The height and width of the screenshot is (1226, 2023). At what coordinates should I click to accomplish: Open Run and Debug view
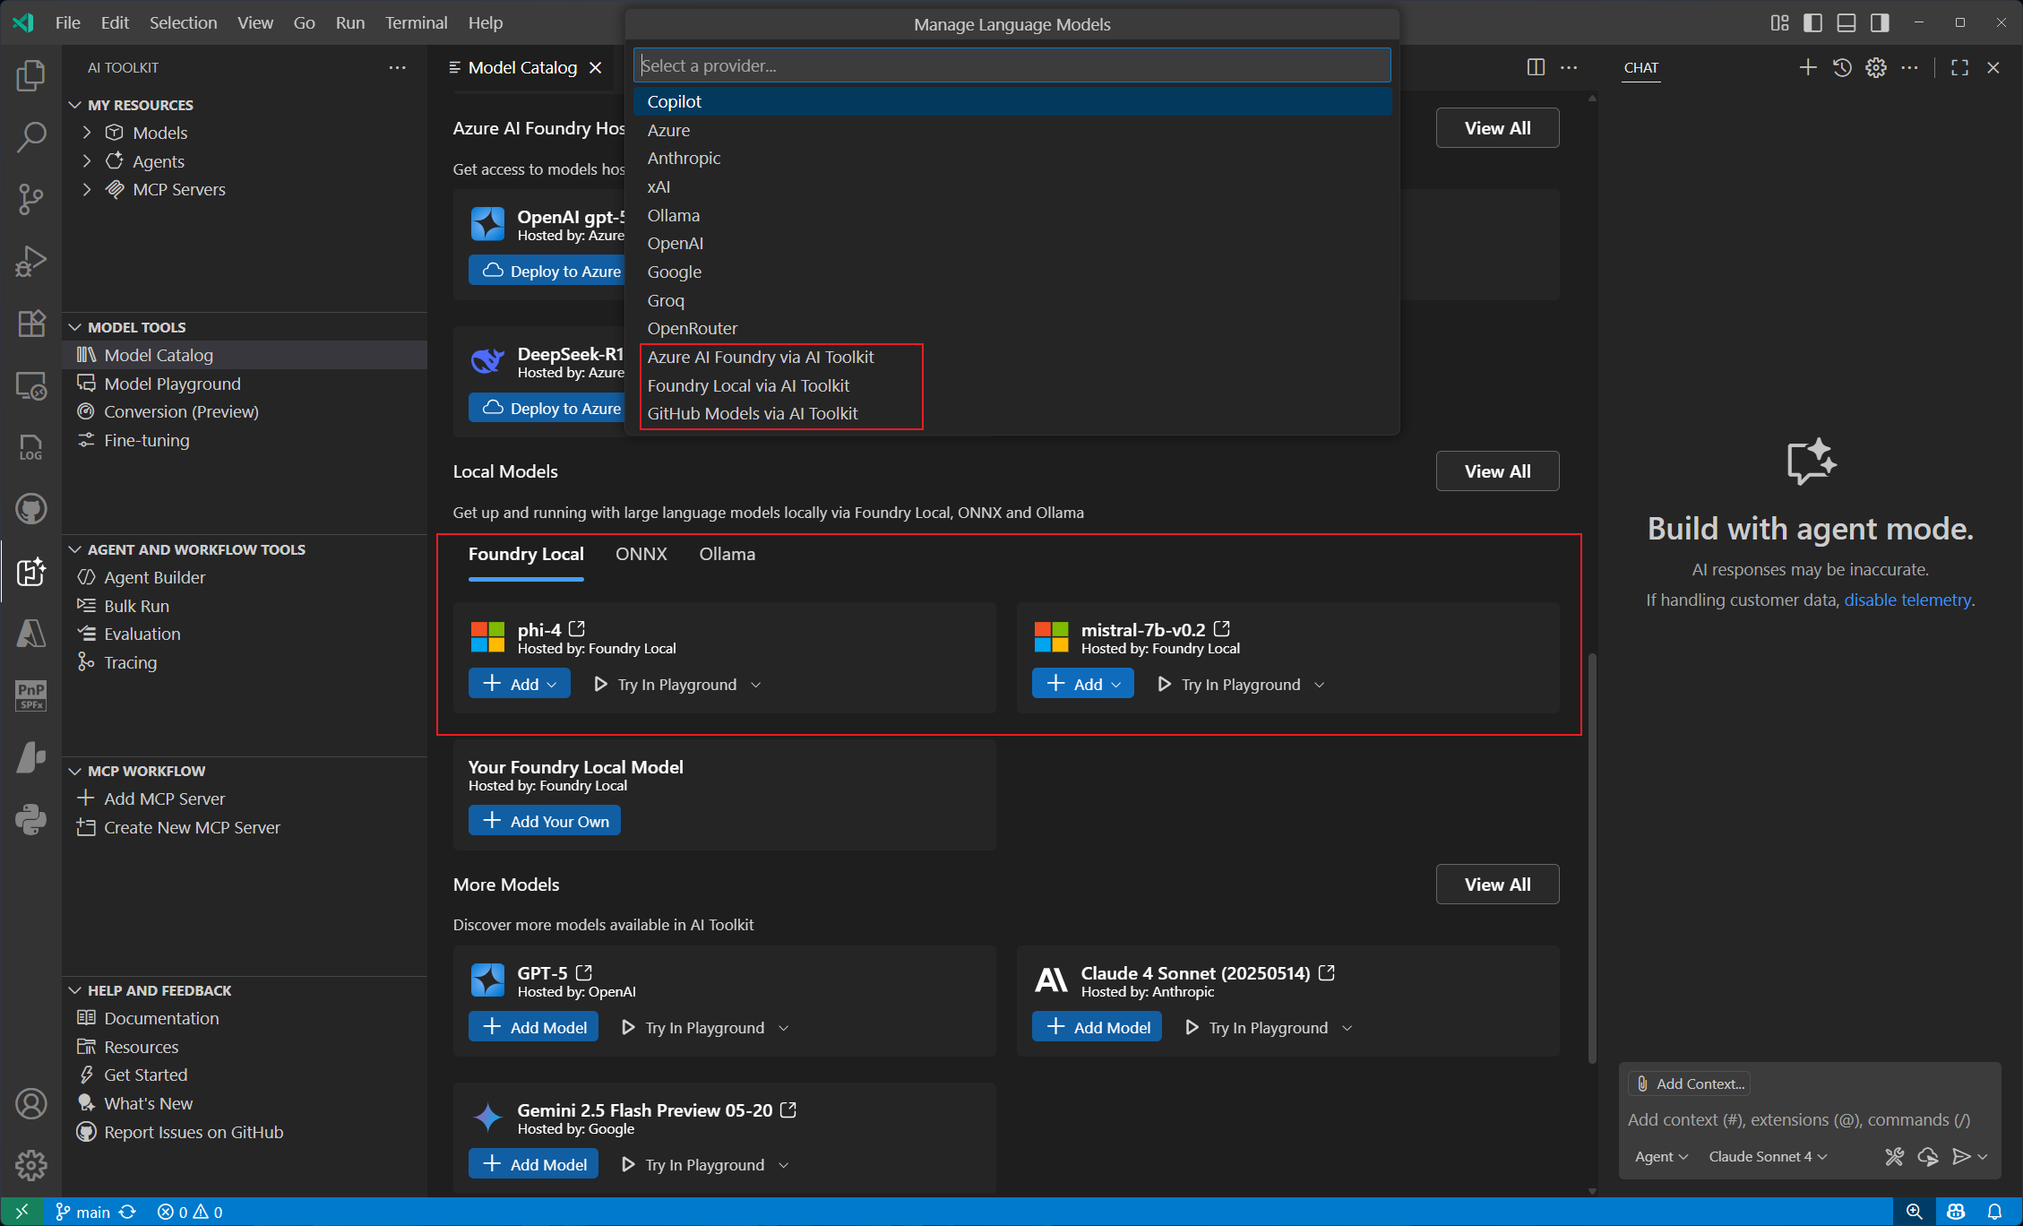point(31,261)
